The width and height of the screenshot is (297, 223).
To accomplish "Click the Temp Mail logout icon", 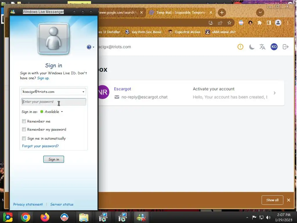I will (285, 47).
